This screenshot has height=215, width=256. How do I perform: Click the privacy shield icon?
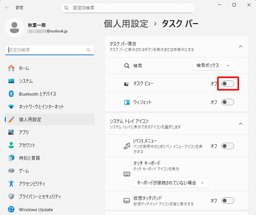coord(11,197)
